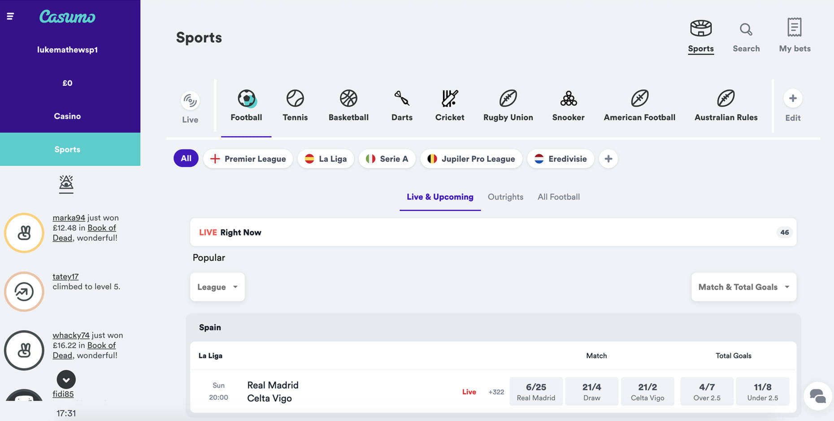Viewport: 834px width, 421px height.
Task: Filter by Serie A
Action: coord(387,159)
